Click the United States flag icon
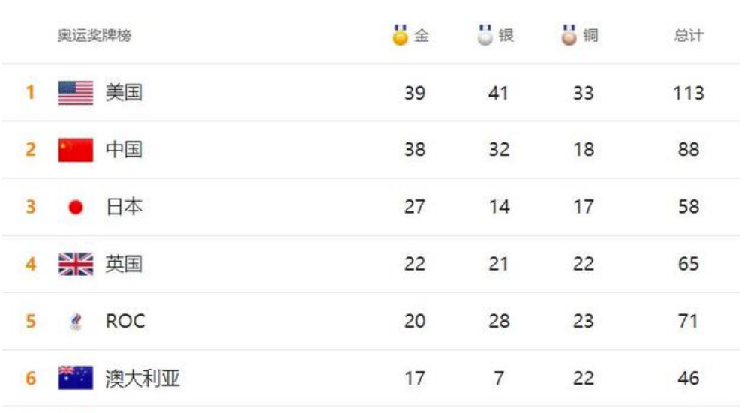The height and width of the screenshot is (413, 750). (x=76, y=93)
